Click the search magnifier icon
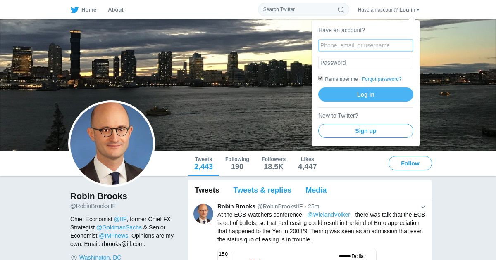Image resolution: width=496 pixels, height=260 pixels. pyautogui.click(x=341, y=9)
